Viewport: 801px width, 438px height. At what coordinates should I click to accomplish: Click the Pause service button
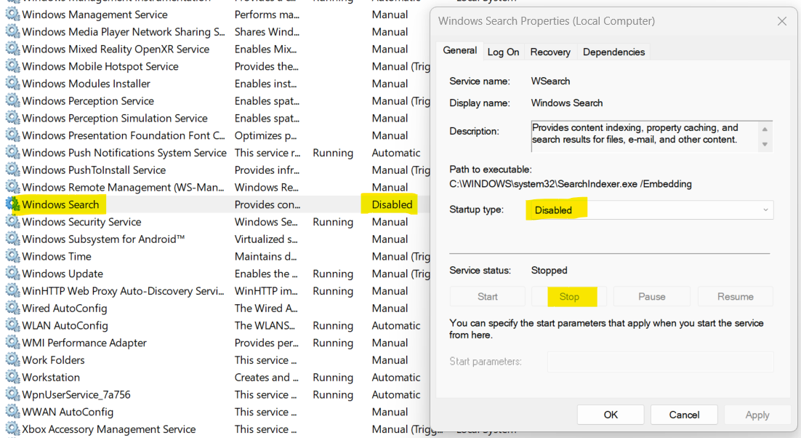point(652,296)
